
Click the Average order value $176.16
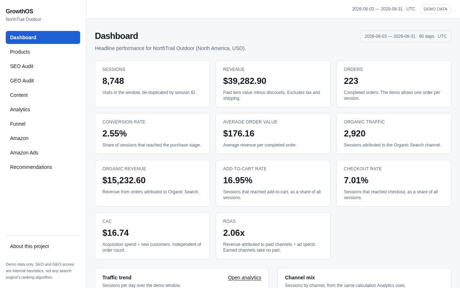coord(239,134)
